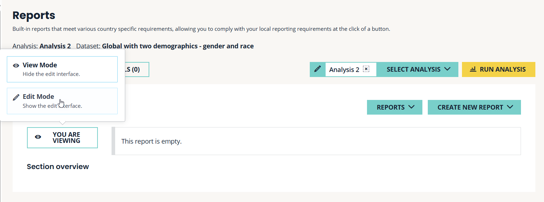Click the partially hidden LS (0) button
Viewport: 544px width, 202px height.
137,69
